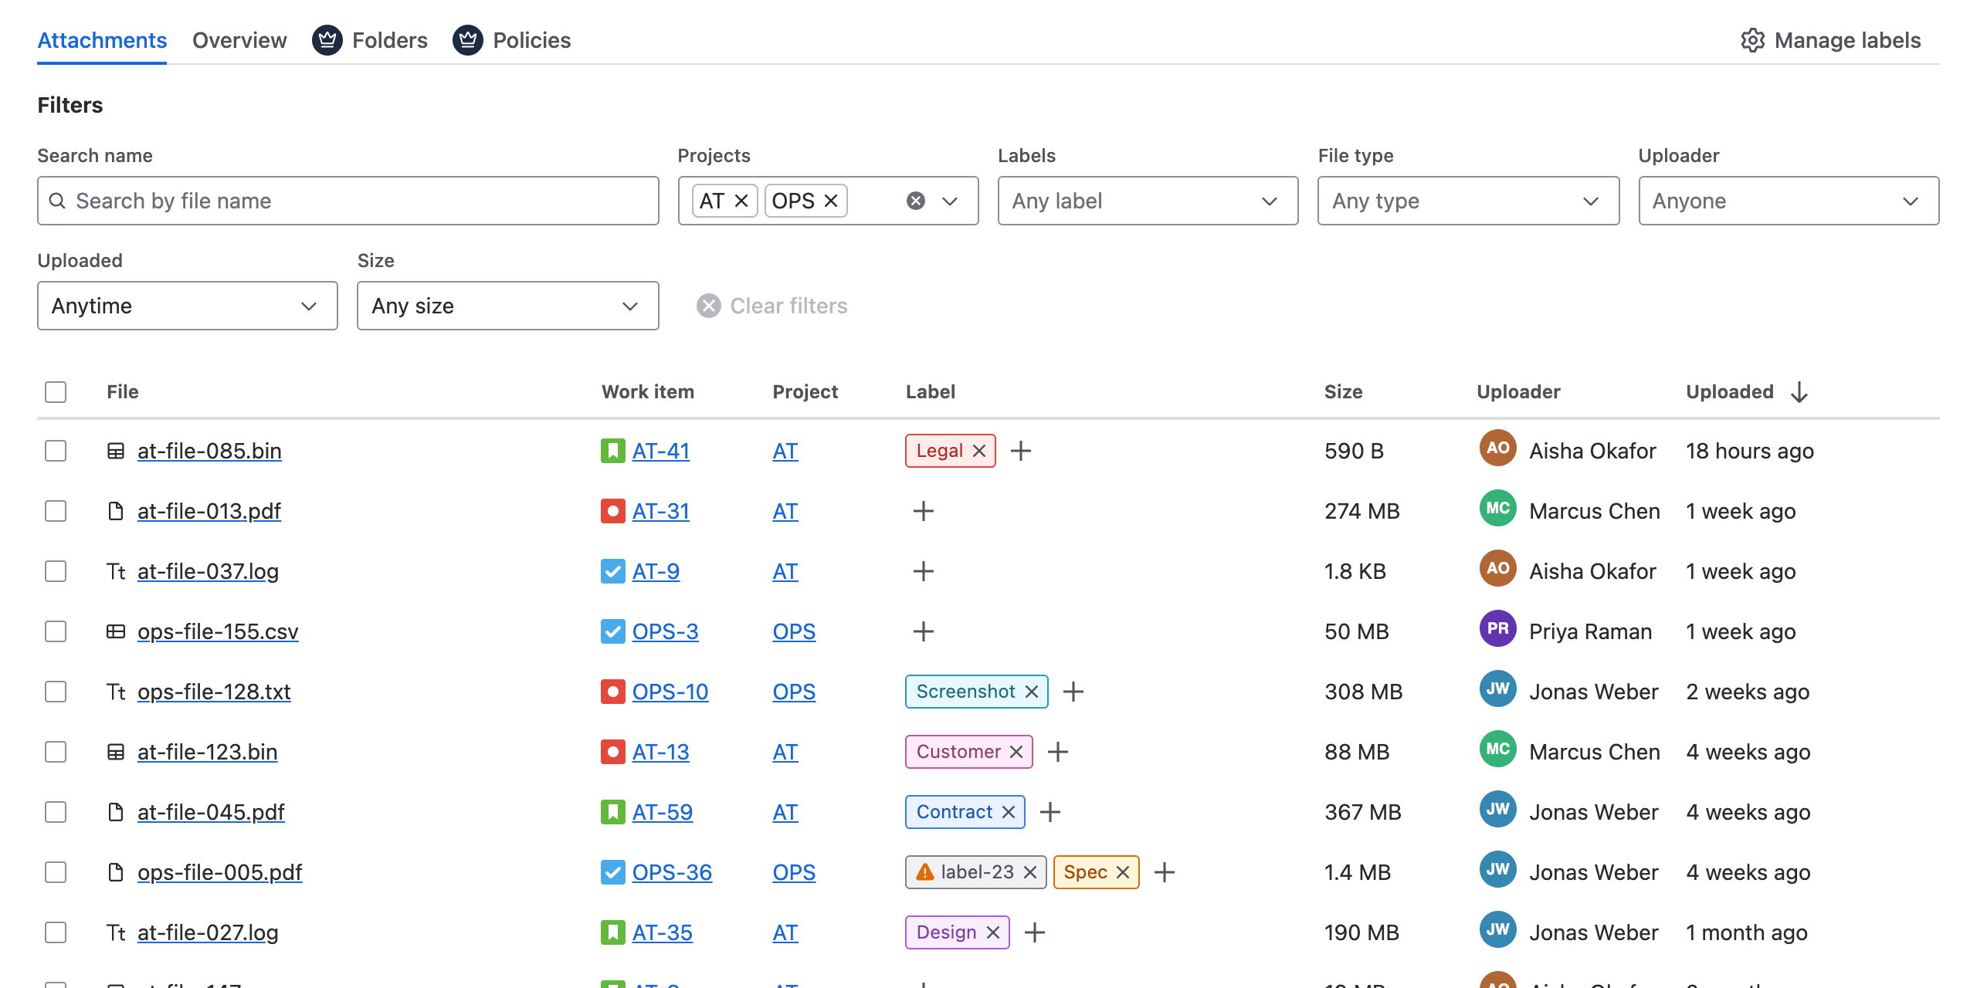Select the ops-file-155.csv row checkbox
Viewport: 1977px width, 988px height.
[56, 631]
